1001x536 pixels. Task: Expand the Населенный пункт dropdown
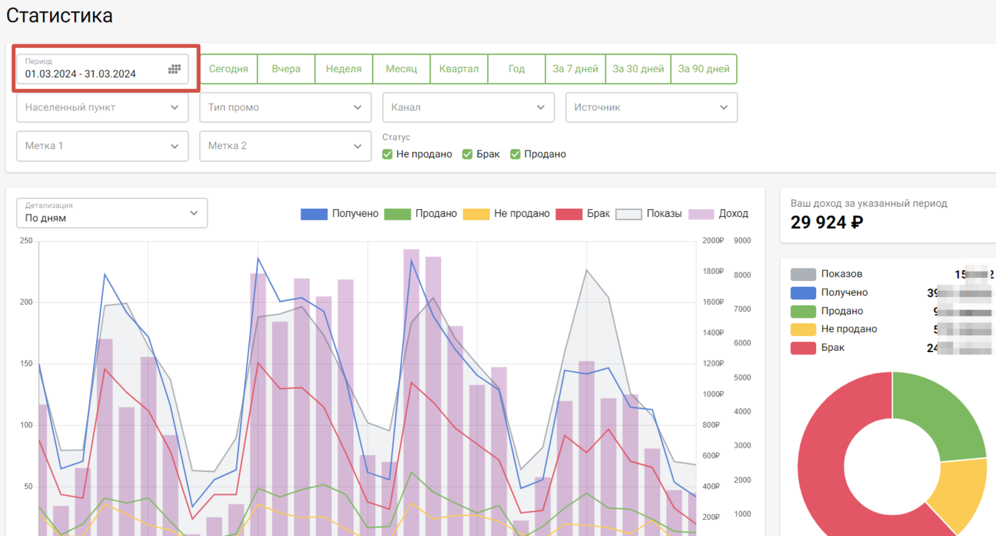coord(102,108)
